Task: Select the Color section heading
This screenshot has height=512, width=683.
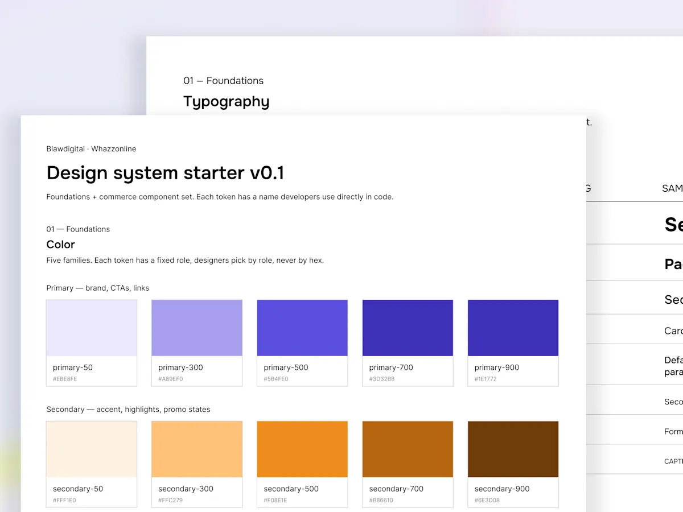Action: [61, 245]
